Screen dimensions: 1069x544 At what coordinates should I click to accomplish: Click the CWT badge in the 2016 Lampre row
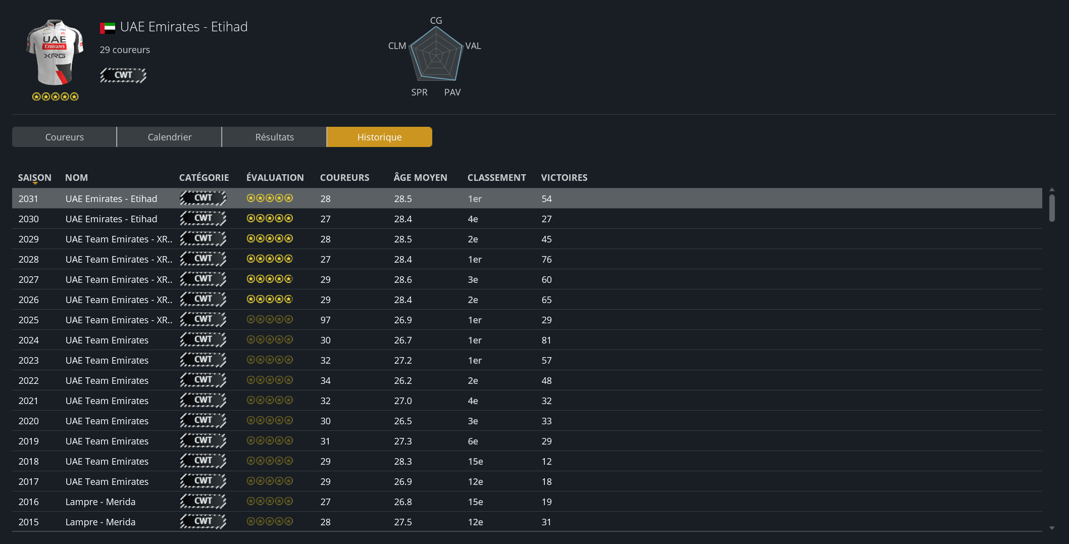click(x=203, y=501)
